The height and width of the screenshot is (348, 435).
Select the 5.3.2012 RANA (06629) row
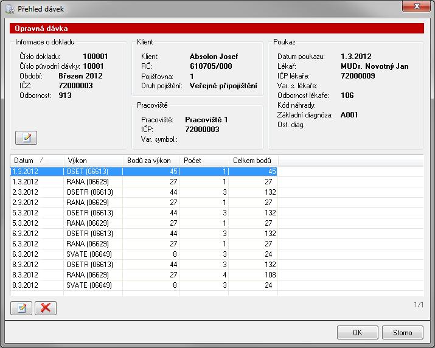click(144, 223)
